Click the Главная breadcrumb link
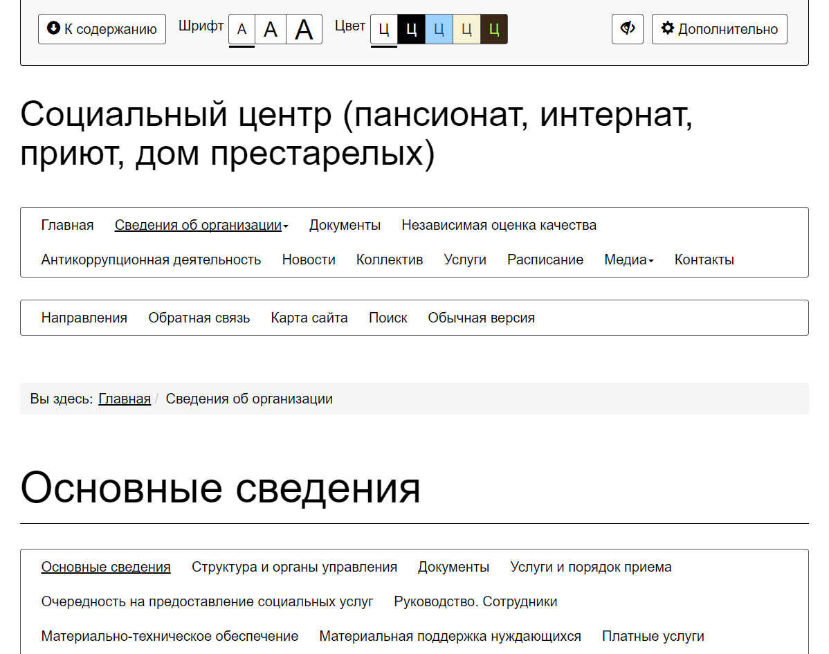 125,399
